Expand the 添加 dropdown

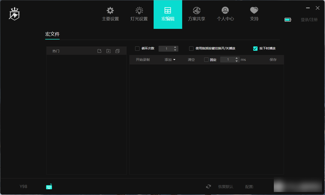[170, 60]
